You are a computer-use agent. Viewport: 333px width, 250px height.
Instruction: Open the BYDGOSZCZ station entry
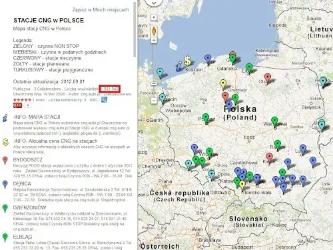tap(27, 160)
